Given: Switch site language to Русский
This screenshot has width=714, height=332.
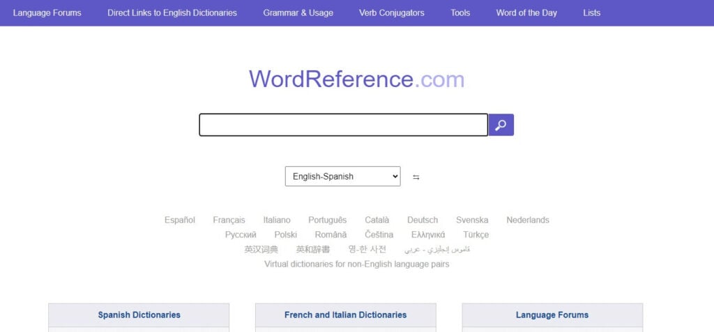Looking at the screenshot, I should click(x=241, y=235).
